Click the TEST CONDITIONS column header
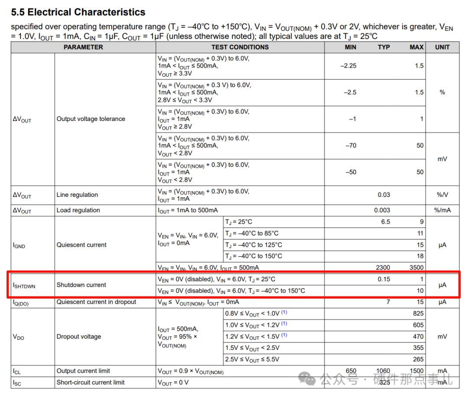 [240, 47]
